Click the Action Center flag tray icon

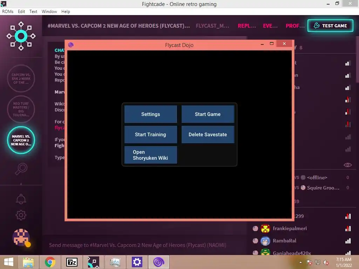point(309,262)
